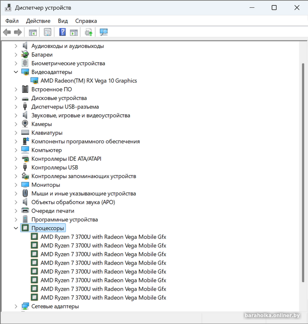Expand Звуковые, игровые и видеоустройства chevron

coord(16,115)
